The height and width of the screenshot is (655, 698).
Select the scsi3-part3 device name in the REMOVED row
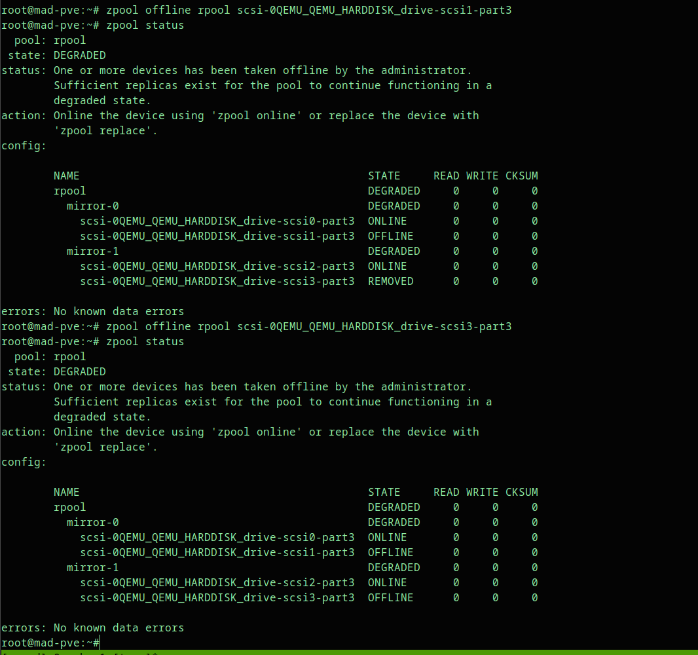pos(217,282)
